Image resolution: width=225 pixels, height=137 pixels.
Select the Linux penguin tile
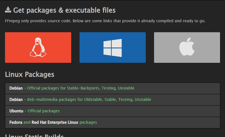[x=38, y=48]
